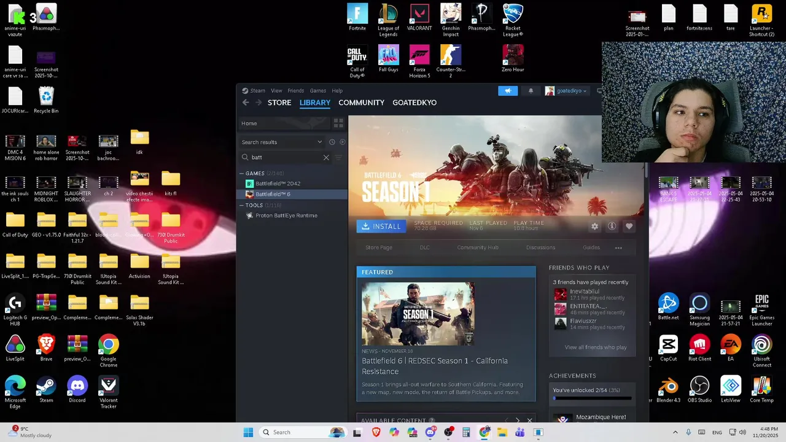Image resolution: width=786 pixels, height=442 pixels.
Task: Switch the library to grid view
Action: coord(338,123)
